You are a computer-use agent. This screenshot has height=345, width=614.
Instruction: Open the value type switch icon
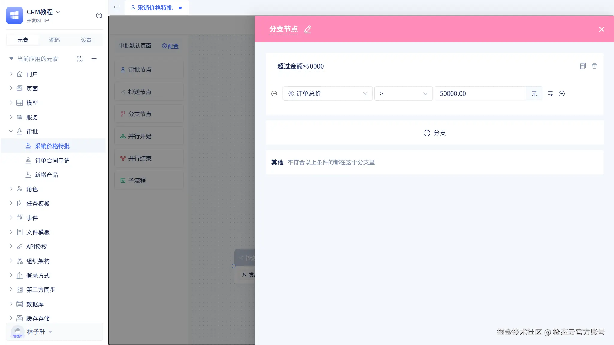550,94
